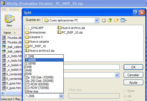Screen dimensions: 147x101
Task: Choose Other size option in list
Action: (x=44, y=91)
